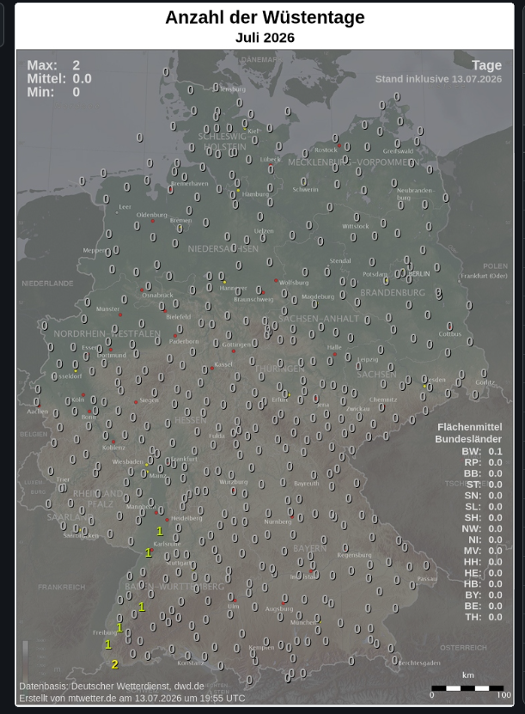This screenshot has width=525, height=714.
Task: Click the 'Bayreuth' city label
Action: click(307, 484)
